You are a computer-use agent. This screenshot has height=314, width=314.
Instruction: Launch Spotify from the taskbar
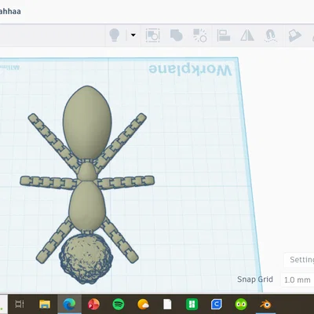pos(119,305)
